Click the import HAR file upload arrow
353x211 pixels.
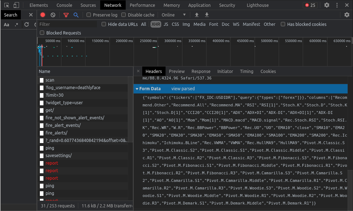point(196,15)
